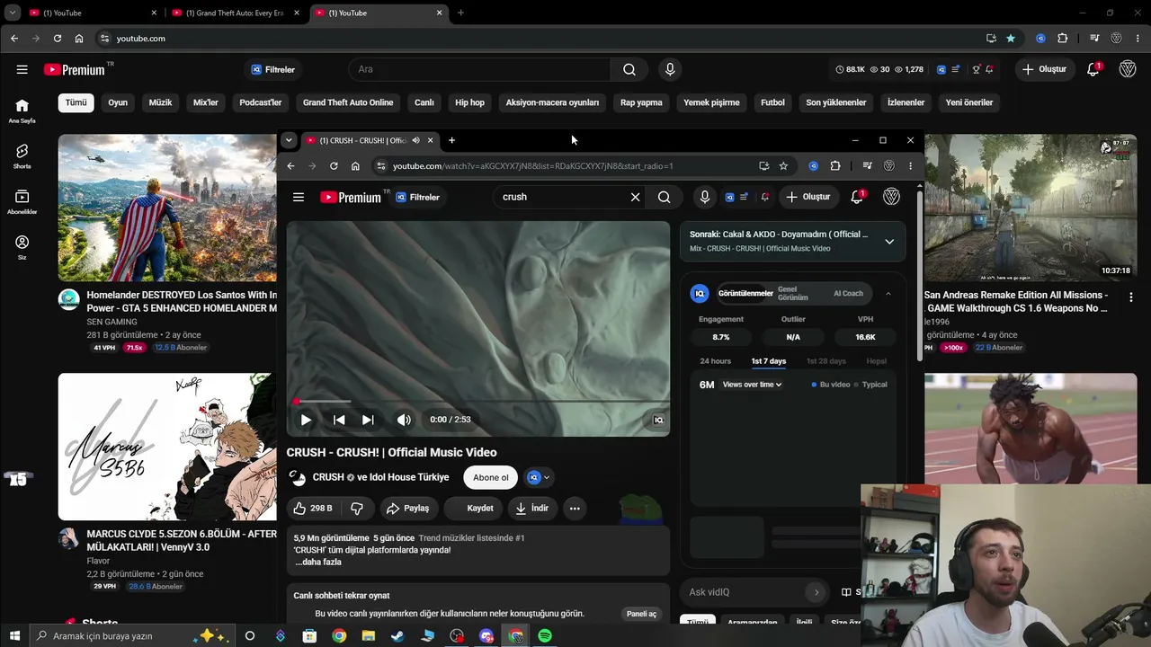Select the Görüntülenmeler vidIQ tab
The width and height of the screenshot is (1151, 647).
click(745, 294)
